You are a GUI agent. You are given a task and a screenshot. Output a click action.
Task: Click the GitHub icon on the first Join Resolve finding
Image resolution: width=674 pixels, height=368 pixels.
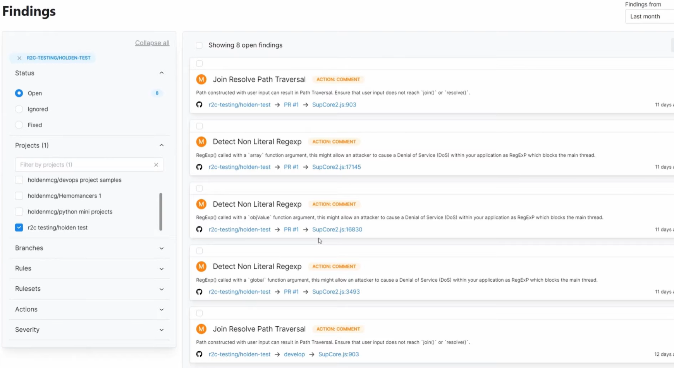[199, 104]
